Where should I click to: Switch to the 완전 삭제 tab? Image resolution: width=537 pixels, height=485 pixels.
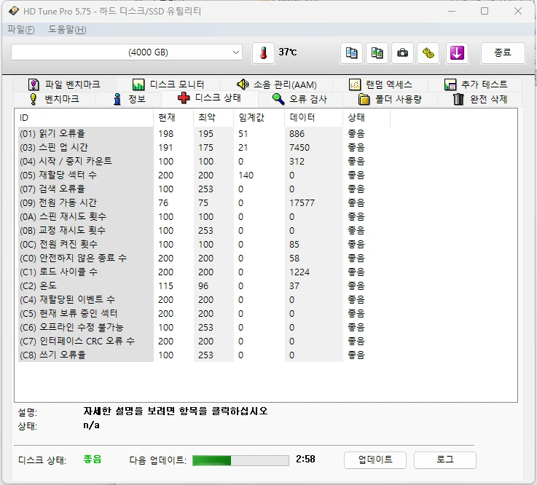coord(480,99)
